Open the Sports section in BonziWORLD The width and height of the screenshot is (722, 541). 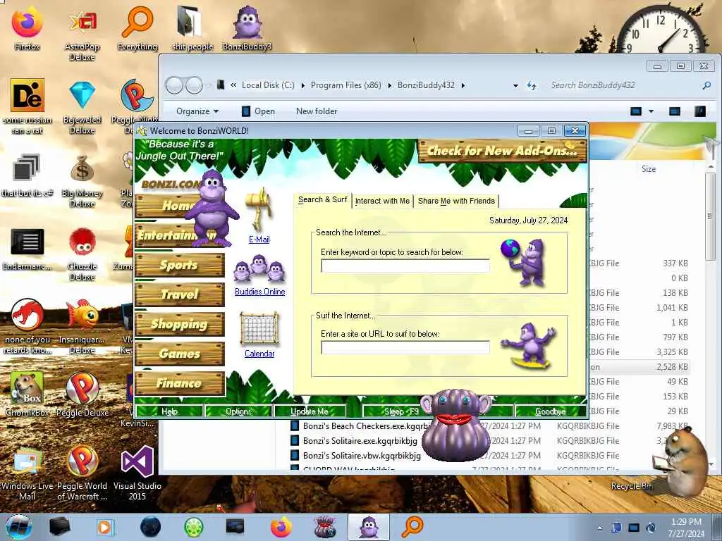pyautogui.click(x=180, y=265)
